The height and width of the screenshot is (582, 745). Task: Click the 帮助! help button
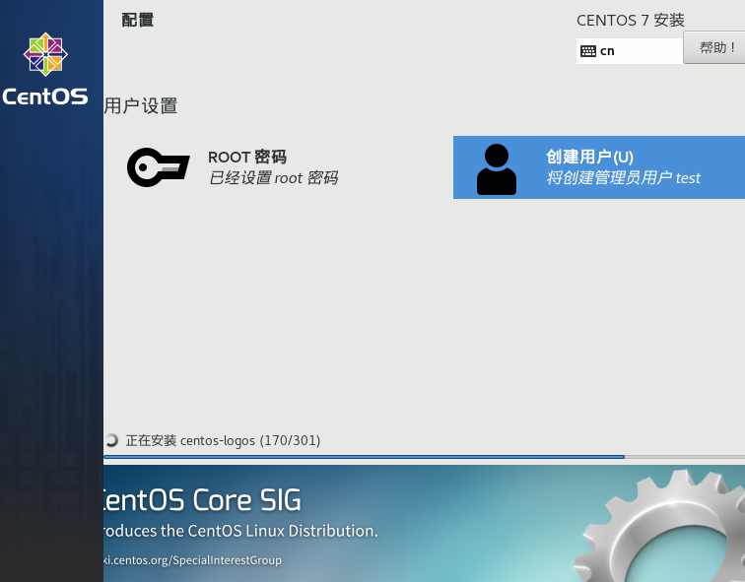(x=714, y=47)
